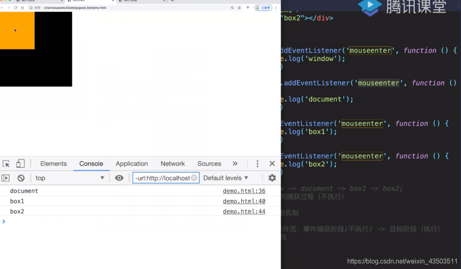Click the "box2"></div> code line
This screenshot has height=269, width=461.
pyautogui.click(x=307, y=18)
